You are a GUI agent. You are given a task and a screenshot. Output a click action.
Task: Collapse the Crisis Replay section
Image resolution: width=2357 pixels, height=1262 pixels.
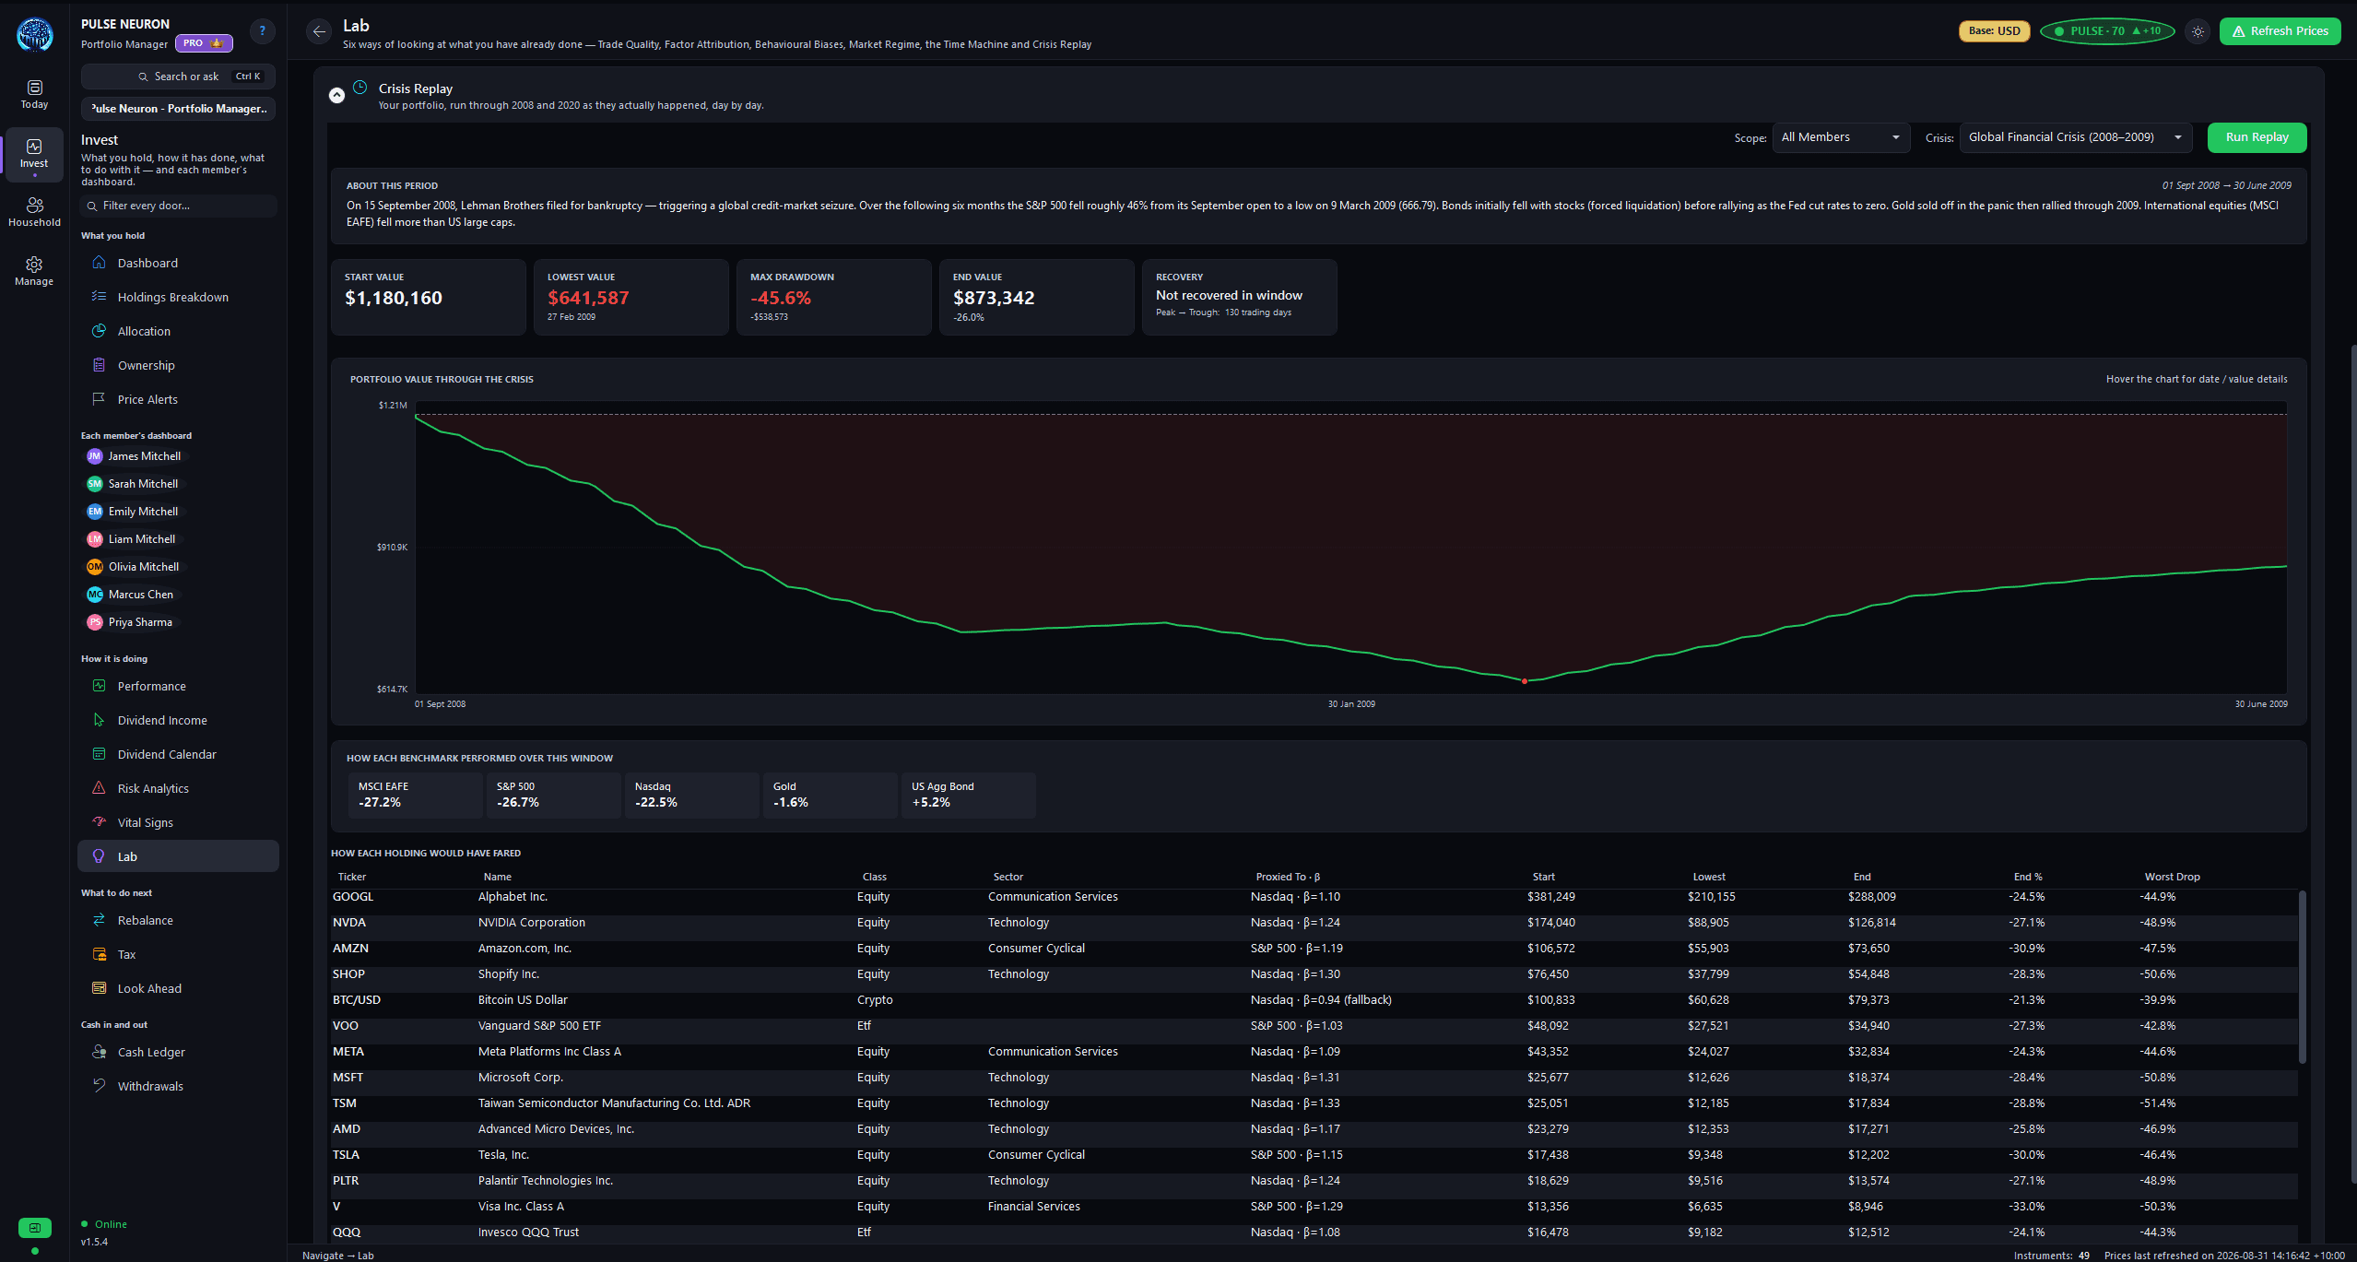click(336, 95)
